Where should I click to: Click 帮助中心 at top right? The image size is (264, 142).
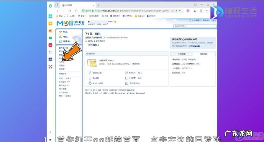206,21
